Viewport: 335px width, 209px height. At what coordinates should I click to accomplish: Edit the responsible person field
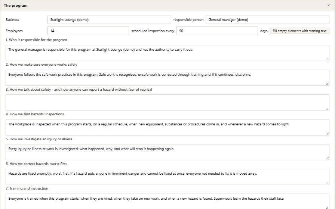[x=267, y=20]
